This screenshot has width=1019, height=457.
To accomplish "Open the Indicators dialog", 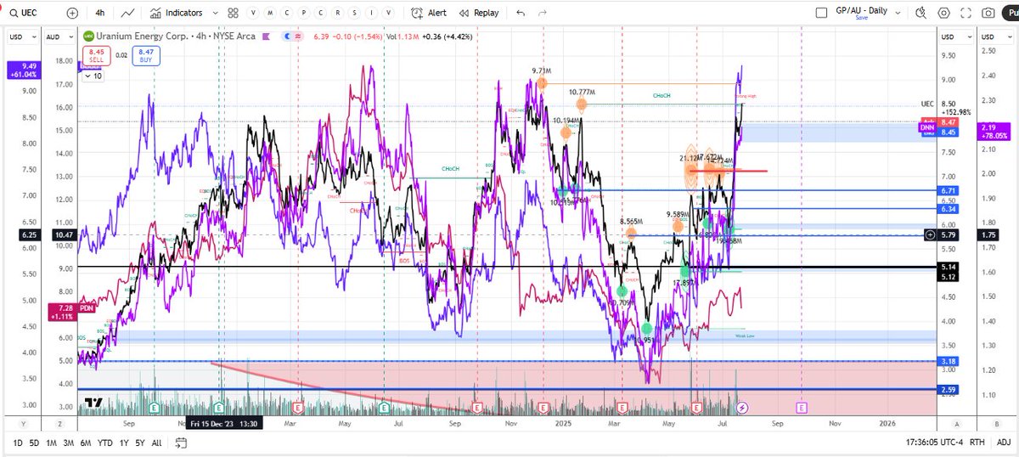I will [176, 13].
